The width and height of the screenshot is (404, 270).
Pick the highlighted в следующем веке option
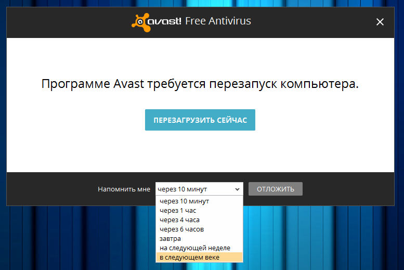click(189, 258)
